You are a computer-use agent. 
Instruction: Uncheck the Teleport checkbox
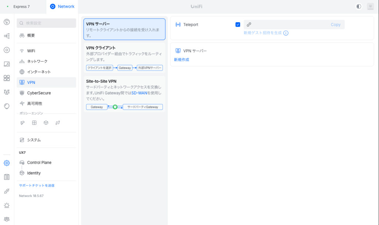click(238, 25)
